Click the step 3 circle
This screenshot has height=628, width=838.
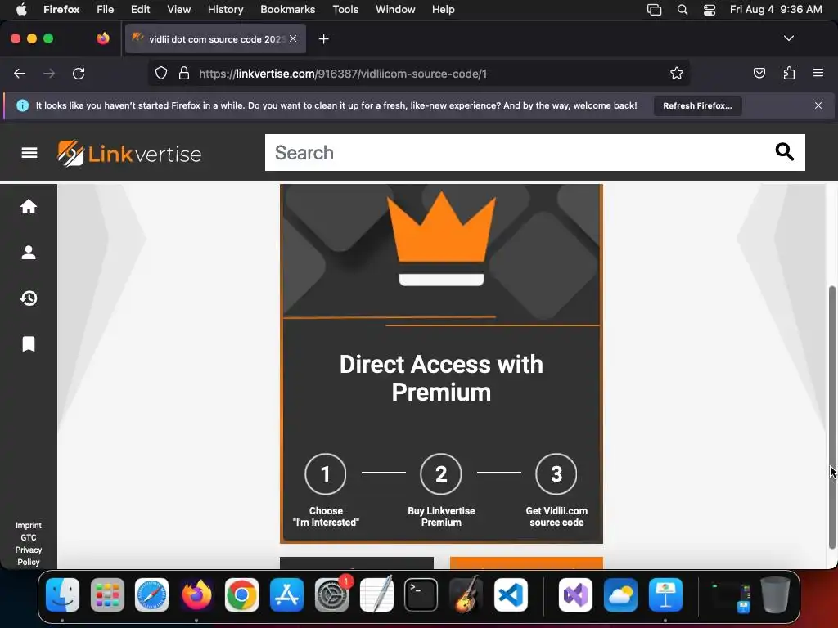[556, 473]
